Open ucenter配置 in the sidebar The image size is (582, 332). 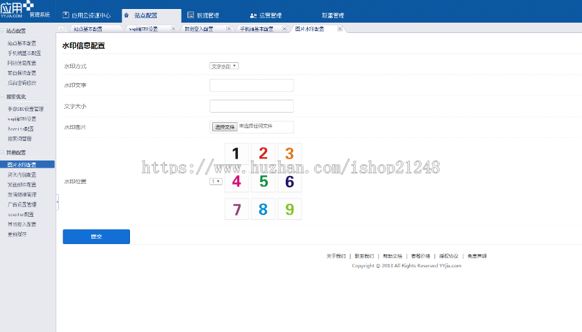[x=21, y=214]
